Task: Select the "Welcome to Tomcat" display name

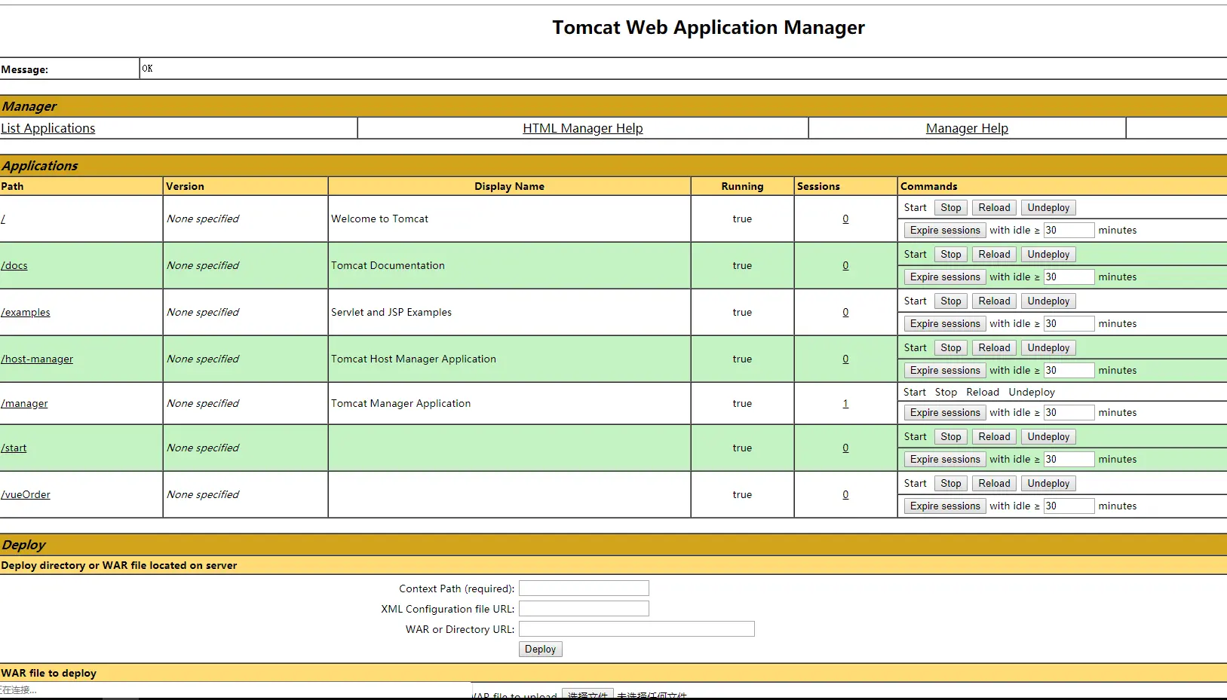Action: pyautogui.click(x=379, y=219)
